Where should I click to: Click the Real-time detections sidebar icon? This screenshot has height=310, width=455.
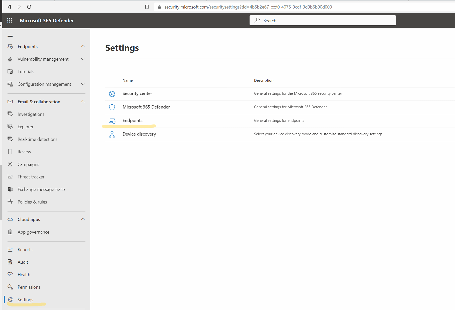click(10, 139)
